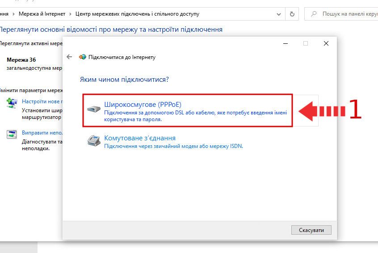The image size is (378, 253).
Task: Go back with the wizard's back arrow
Action: point(69,57)
